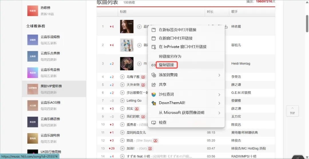
Task: Open 黑胶VIP爱听榜 chart
Action: tap(54, 89)
